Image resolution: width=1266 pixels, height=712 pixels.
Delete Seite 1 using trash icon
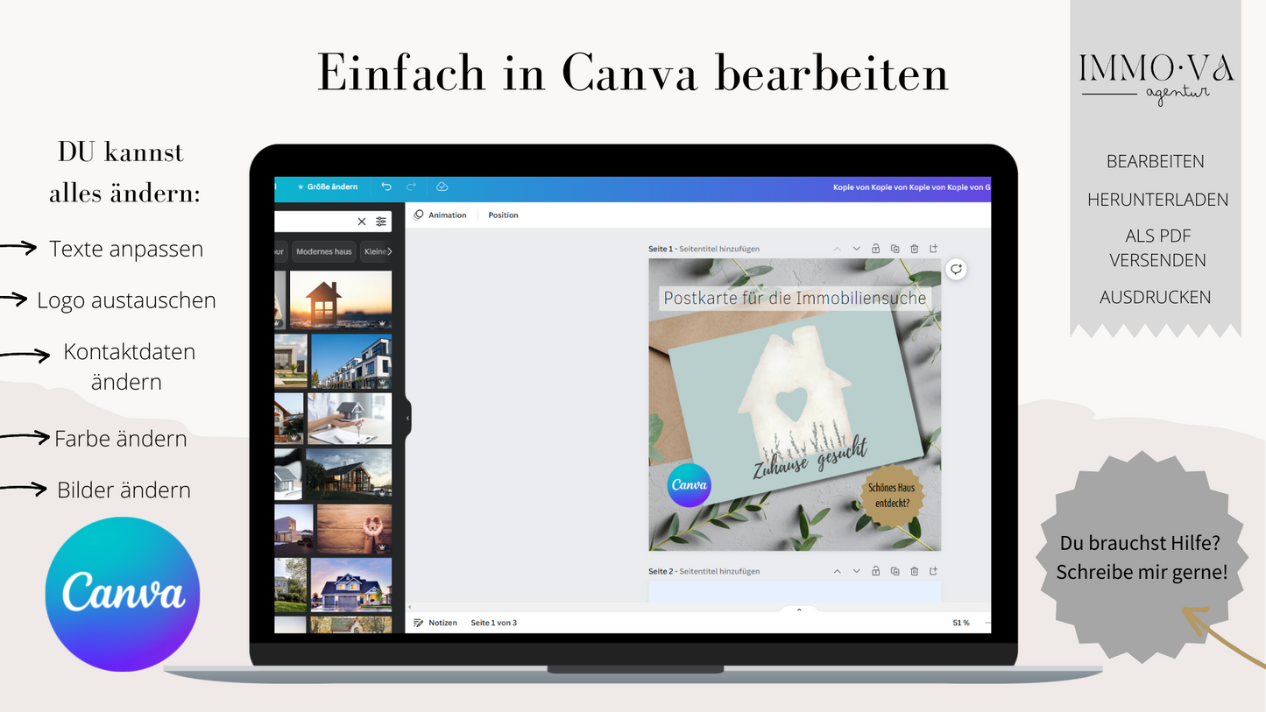(914, 249)
